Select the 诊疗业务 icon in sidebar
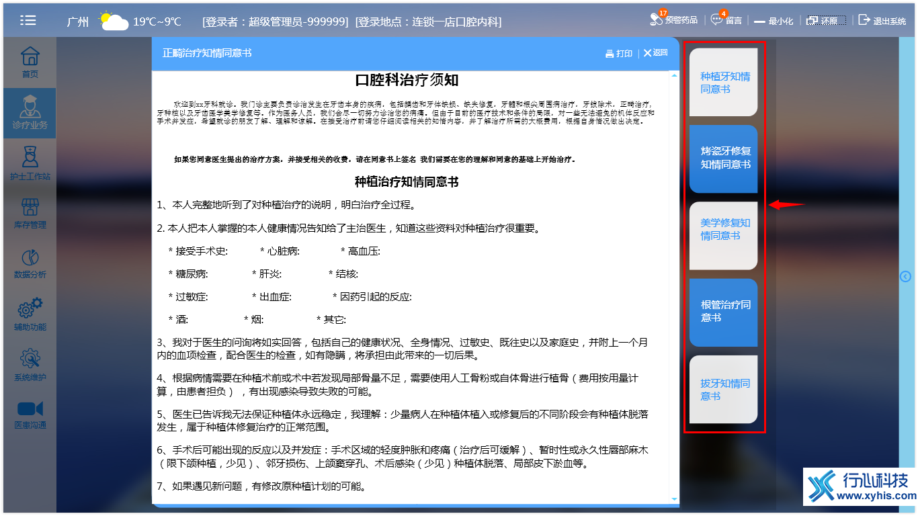This screenshot has width=918, height=516. tap(29, 112)
